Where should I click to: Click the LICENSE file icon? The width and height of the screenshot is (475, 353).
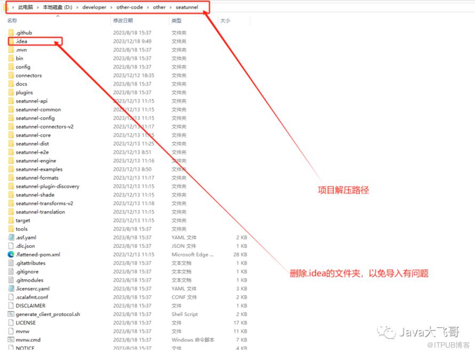(11, 323)
